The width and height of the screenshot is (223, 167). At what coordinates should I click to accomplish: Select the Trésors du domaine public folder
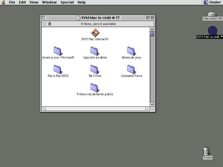pyautogui.click(x=94, y=88)
